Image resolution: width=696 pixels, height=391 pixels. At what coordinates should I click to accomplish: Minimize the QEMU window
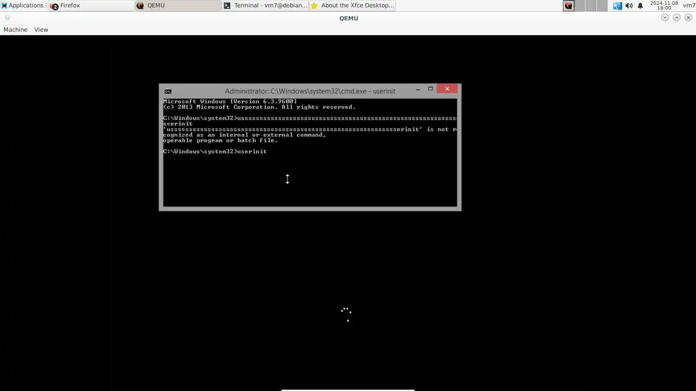click(x=665, y=17)
